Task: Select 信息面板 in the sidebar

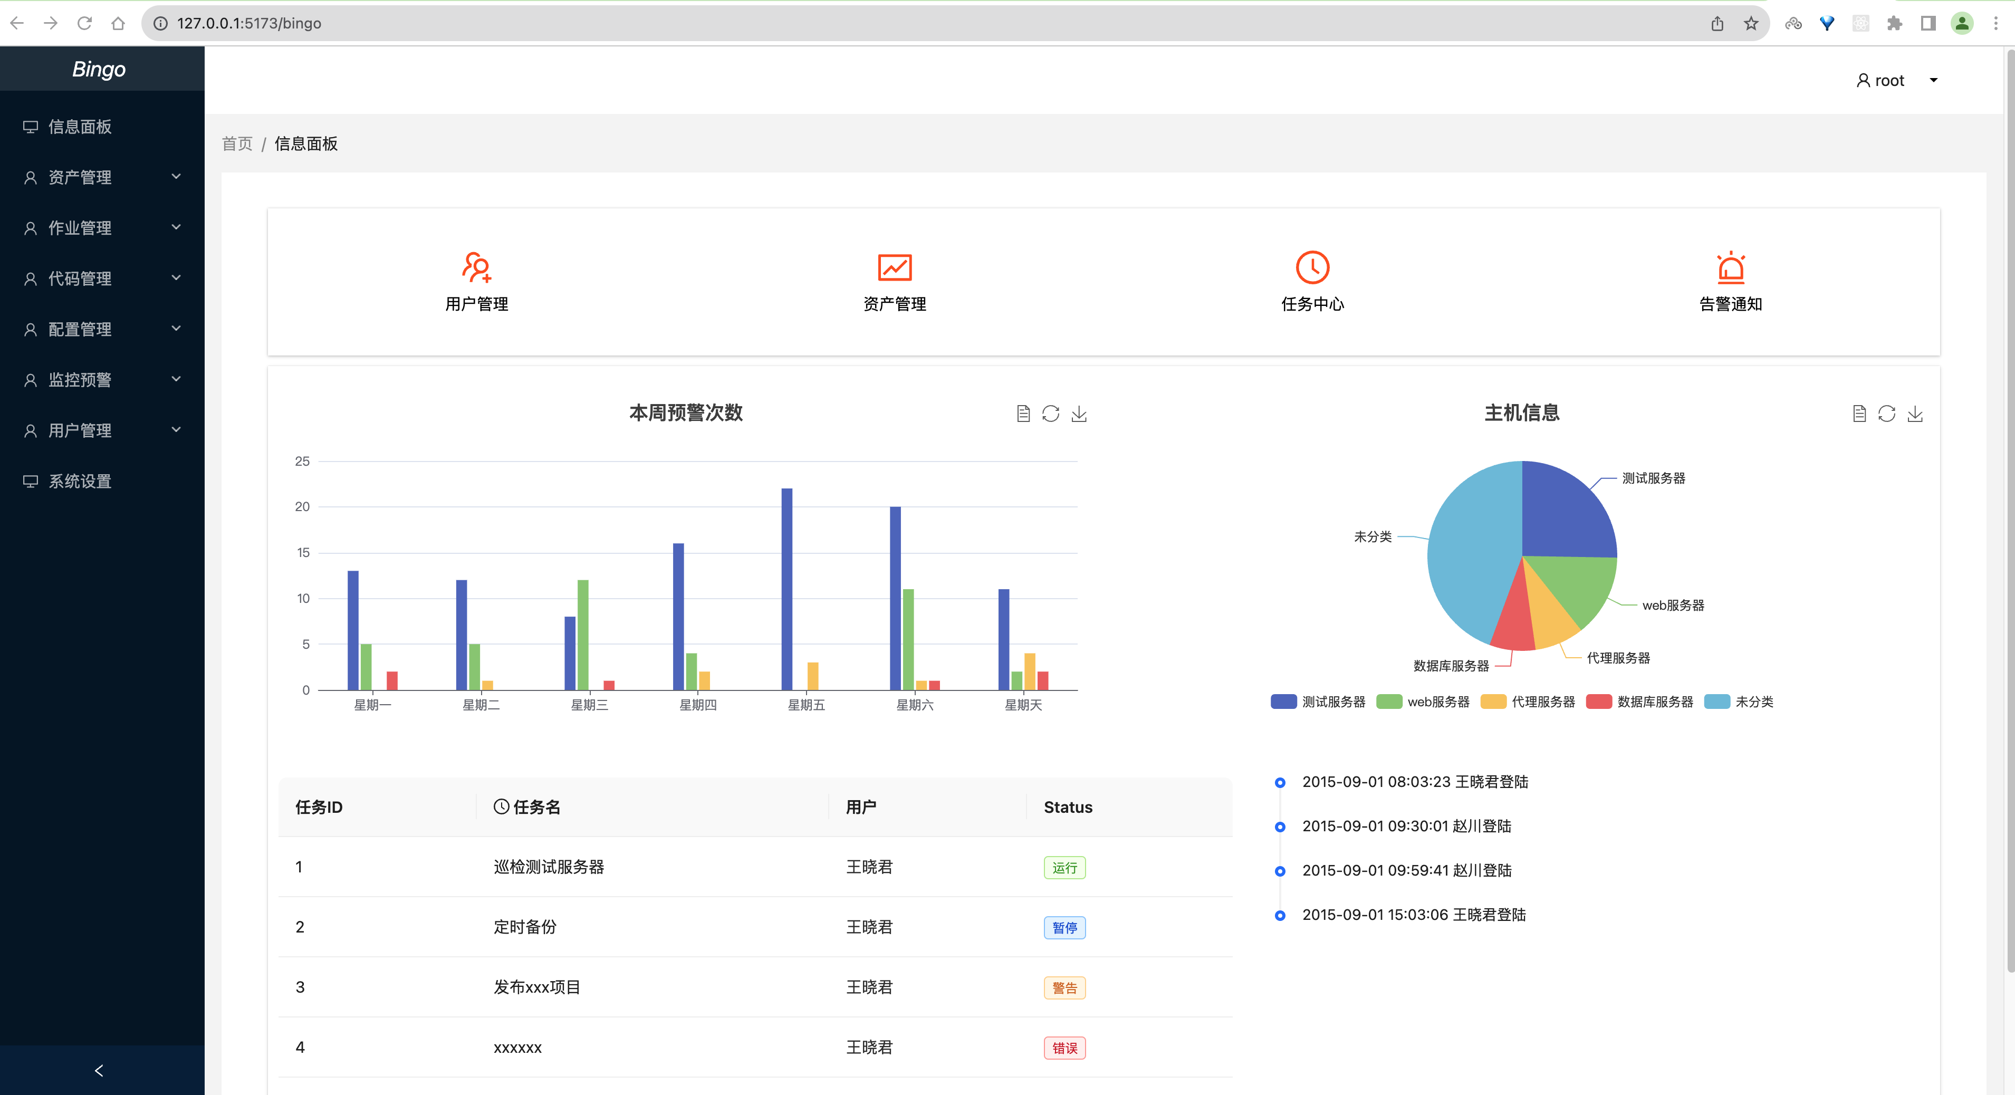Action: tap(80, 127)
